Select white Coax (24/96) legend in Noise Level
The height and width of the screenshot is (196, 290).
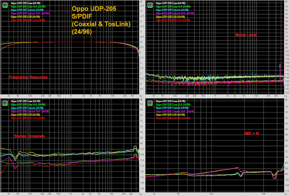[x=170, y=3]
